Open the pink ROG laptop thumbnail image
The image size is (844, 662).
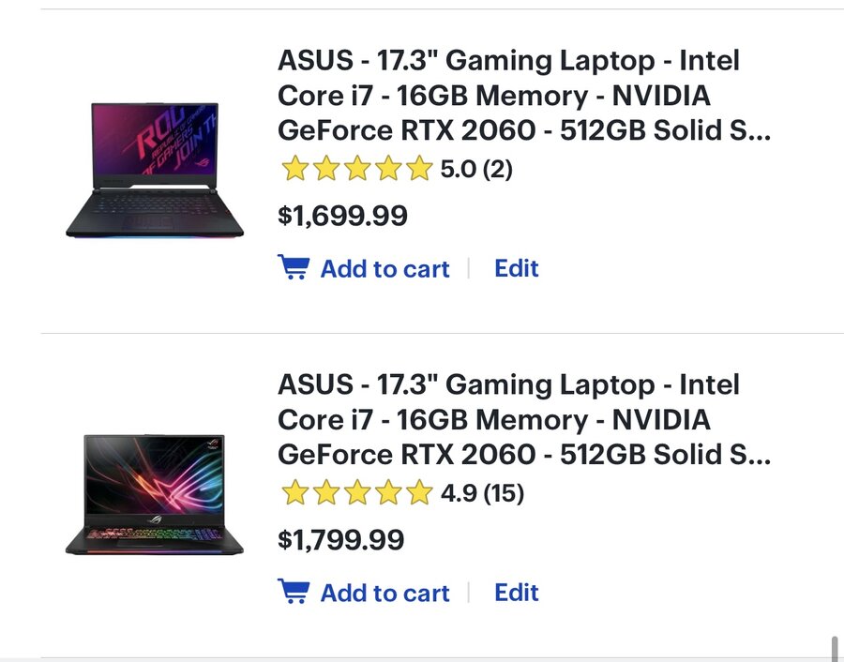point(155,170)
